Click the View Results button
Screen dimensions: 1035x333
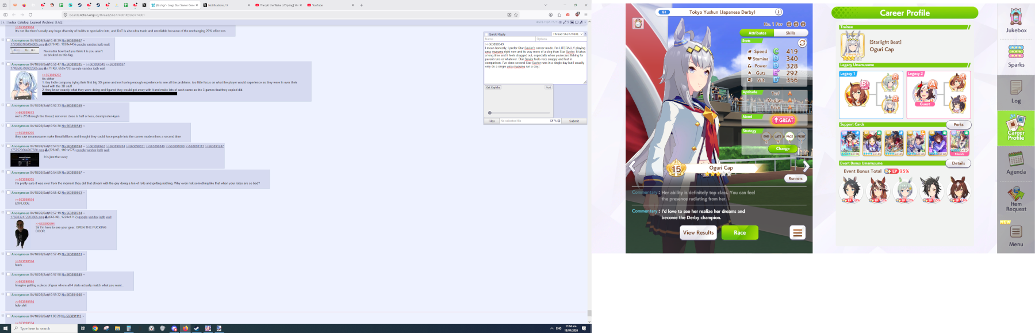tap(698, 233)
